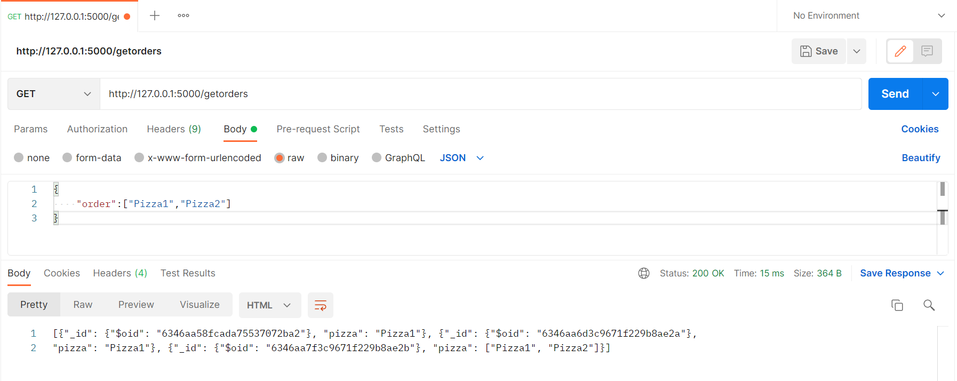Search the response with magnifier icon

point(929,305)
